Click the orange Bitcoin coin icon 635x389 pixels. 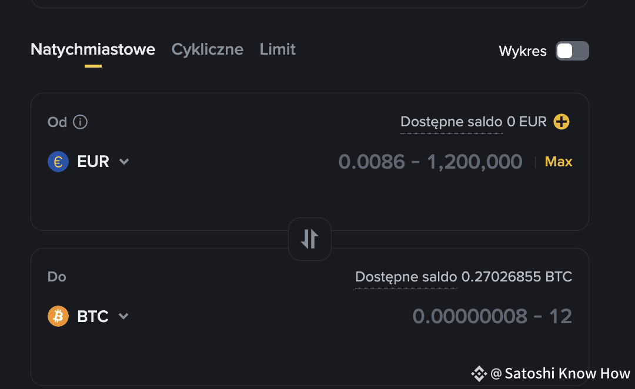pos(58,316)
